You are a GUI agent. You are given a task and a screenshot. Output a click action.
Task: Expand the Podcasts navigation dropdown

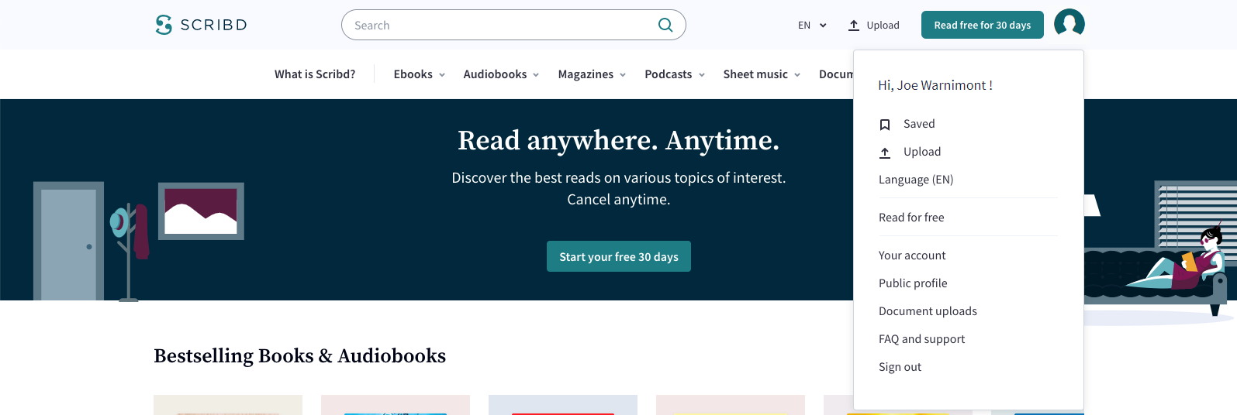coord(675,74)
